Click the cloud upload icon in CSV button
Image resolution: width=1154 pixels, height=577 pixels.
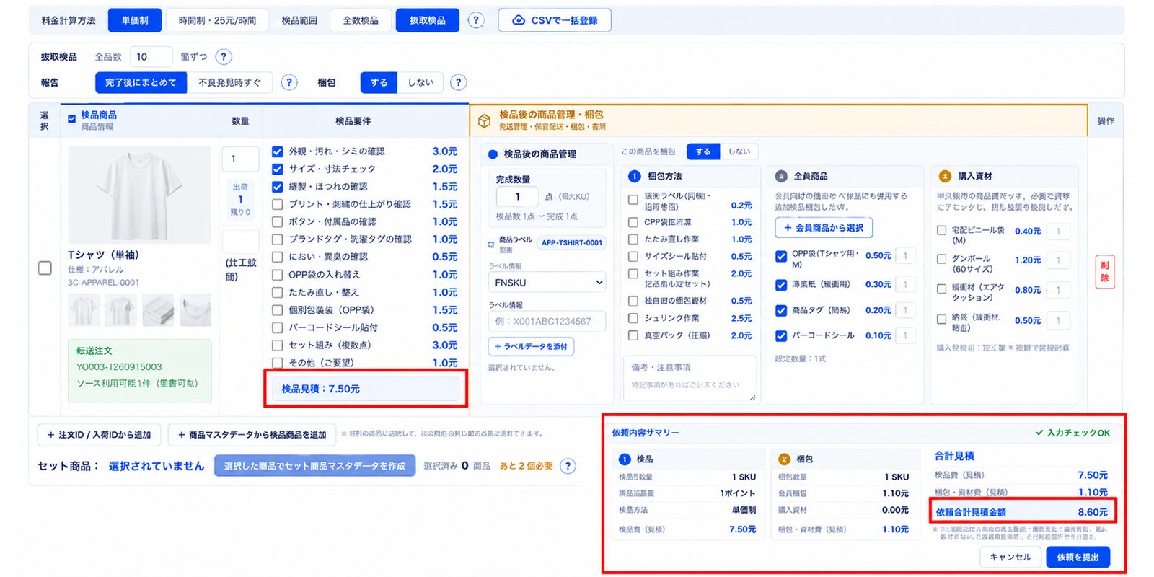(519, 20)
